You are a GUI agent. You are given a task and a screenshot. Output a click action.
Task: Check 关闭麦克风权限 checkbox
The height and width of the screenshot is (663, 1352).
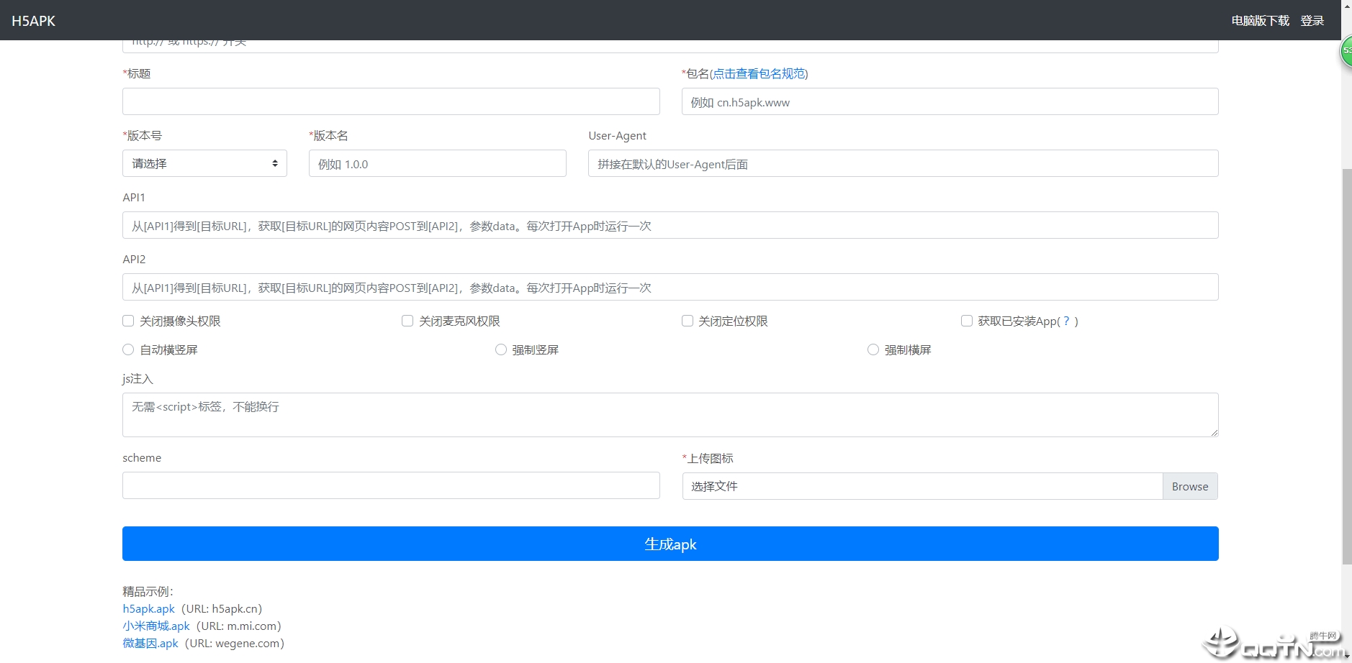[x=407, y=321]
